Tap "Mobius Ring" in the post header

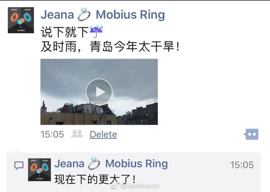(130, 15)
